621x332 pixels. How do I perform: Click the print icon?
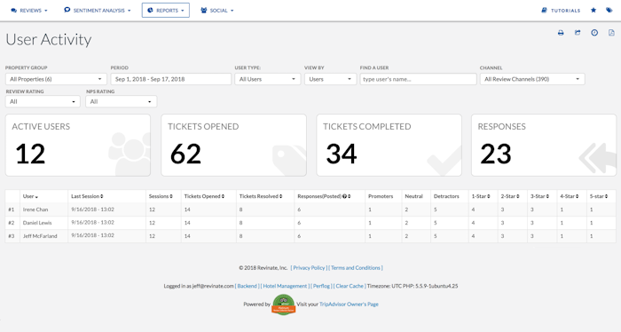[x=561, y=33]
